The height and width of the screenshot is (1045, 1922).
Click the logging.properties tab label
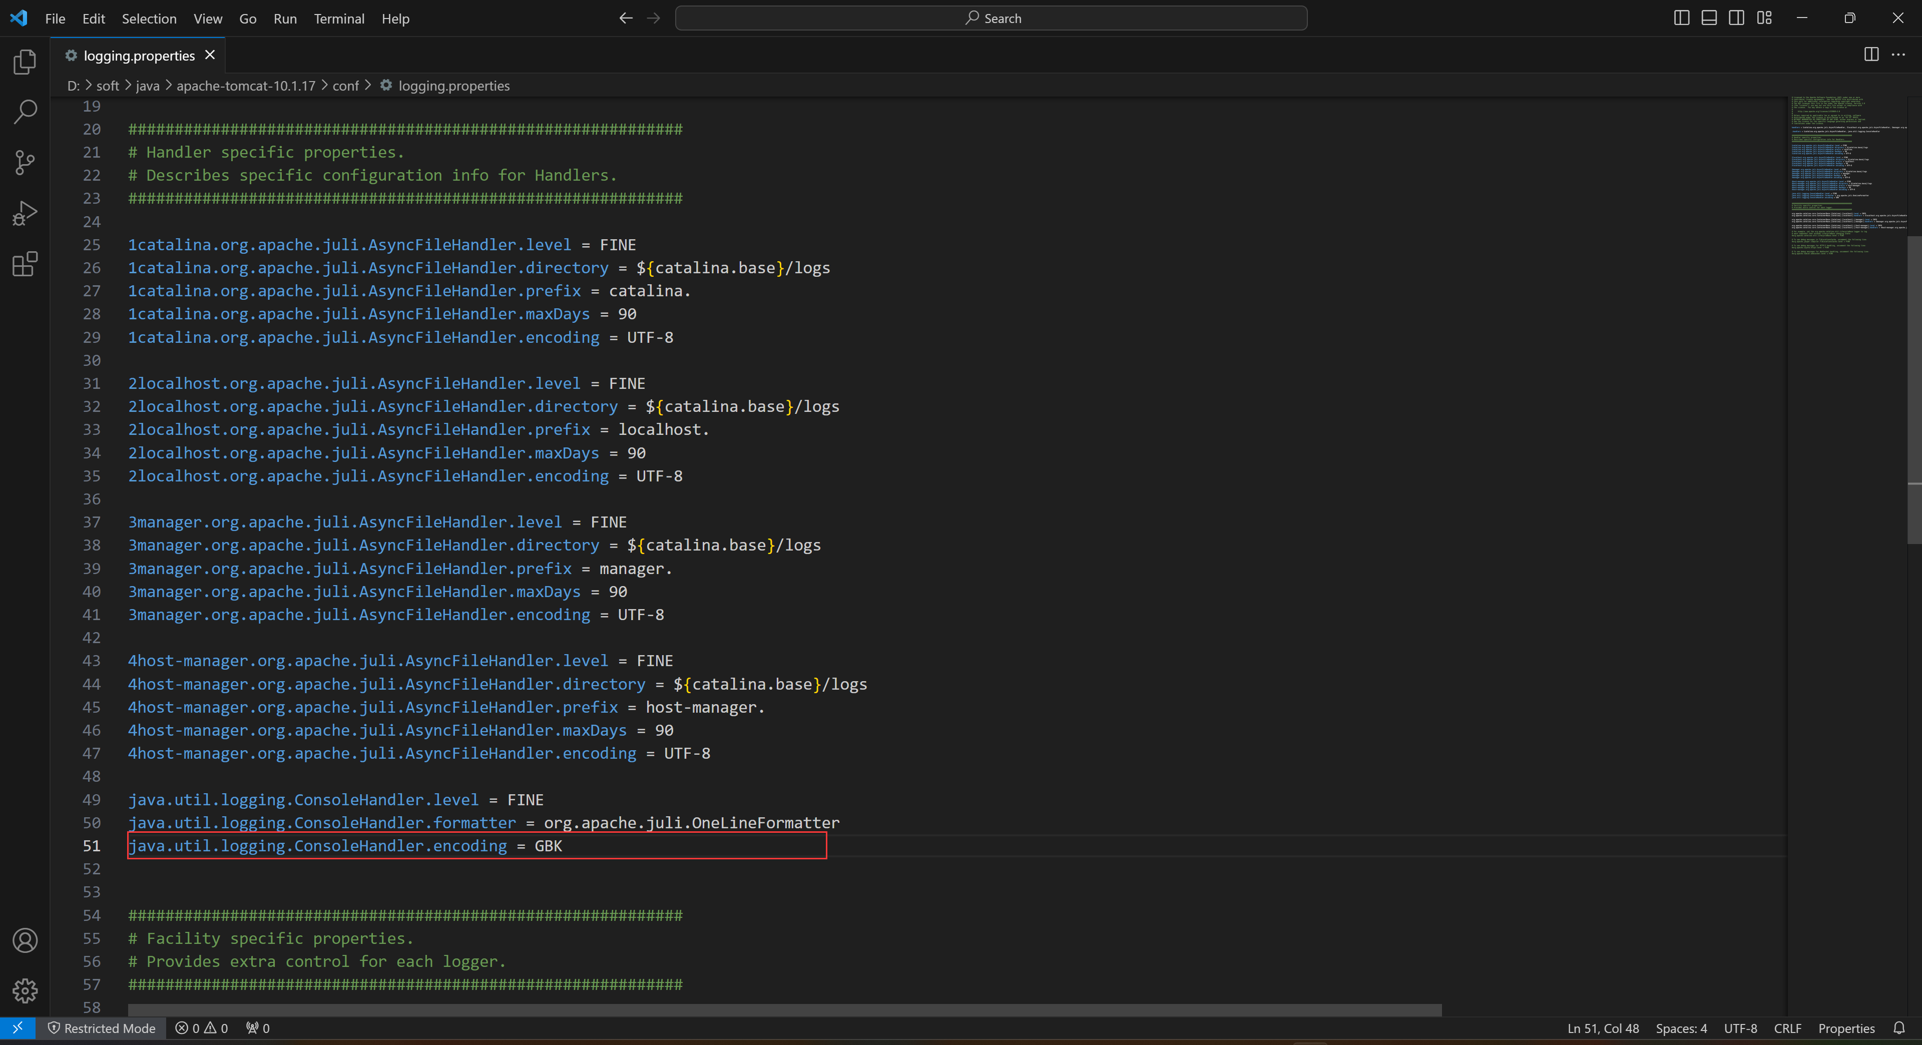[x=138, y=56]
